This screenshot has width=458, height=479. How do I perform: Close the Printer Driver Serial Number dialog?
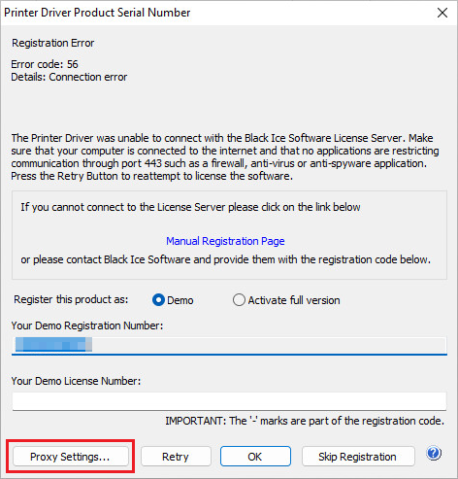coord(442,13)
